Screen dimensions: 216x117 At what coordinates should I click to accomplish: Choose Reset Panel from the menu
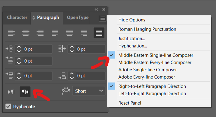(x=130, y=103)
